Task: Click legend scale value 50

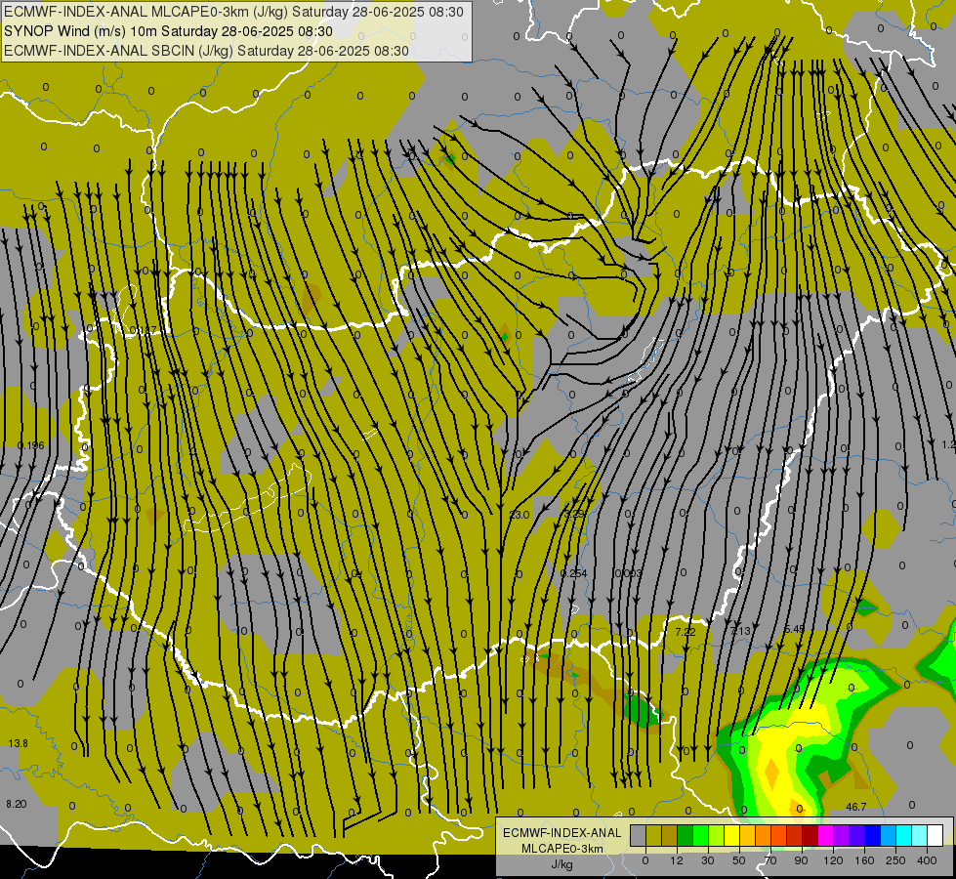Action: point(739,860)
